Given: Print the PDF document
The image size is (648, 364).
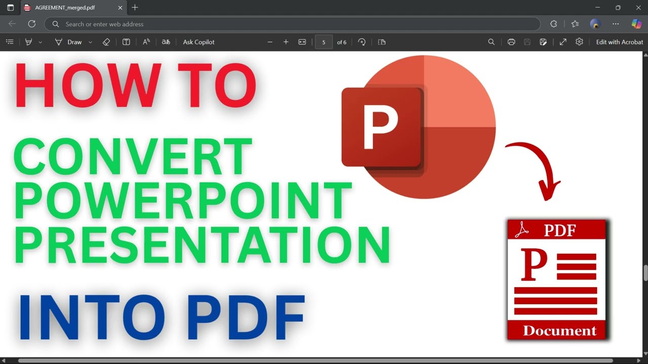Looking at the screenshot, I should (x=511, y=42).
